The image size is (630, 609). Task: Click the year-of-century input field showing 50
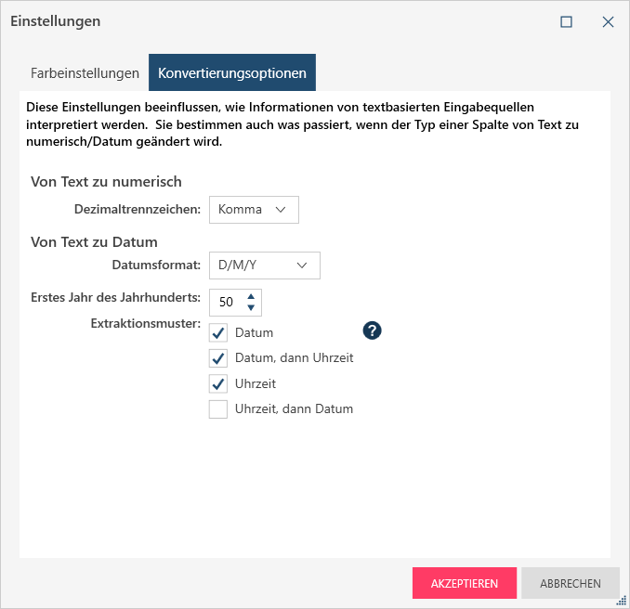[x=226, y=302]
